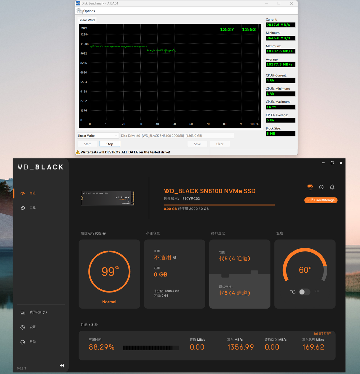Click the Normal health status label
Viewport: 360px width, 374px height.
(x=109, y=302)
